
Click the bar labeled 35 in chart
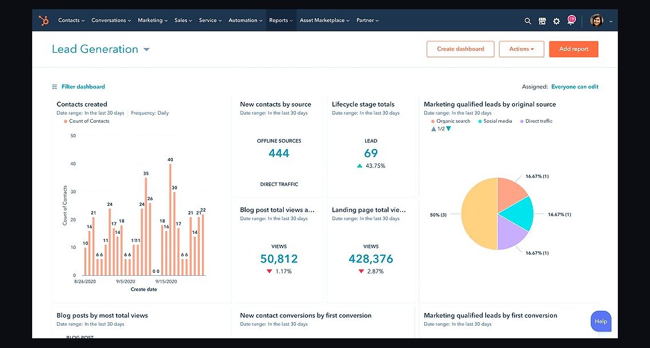coord(146,227)
